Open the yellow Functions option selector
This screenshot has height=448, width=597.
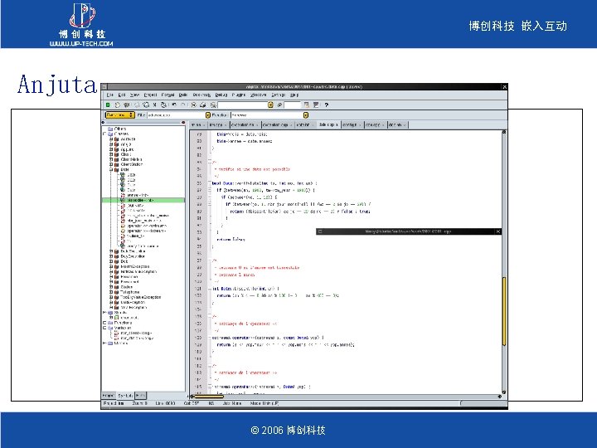point(119,115)
